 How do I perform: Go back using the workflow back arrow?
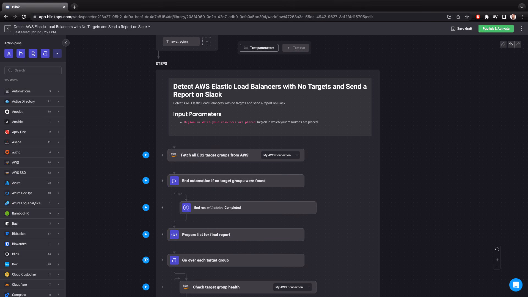(x=8, y=29)
